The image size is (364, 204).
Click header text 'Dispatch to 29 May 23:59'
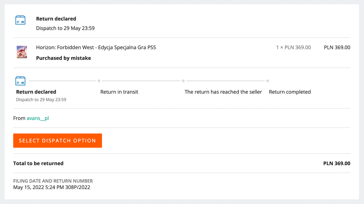coord(65,28)
